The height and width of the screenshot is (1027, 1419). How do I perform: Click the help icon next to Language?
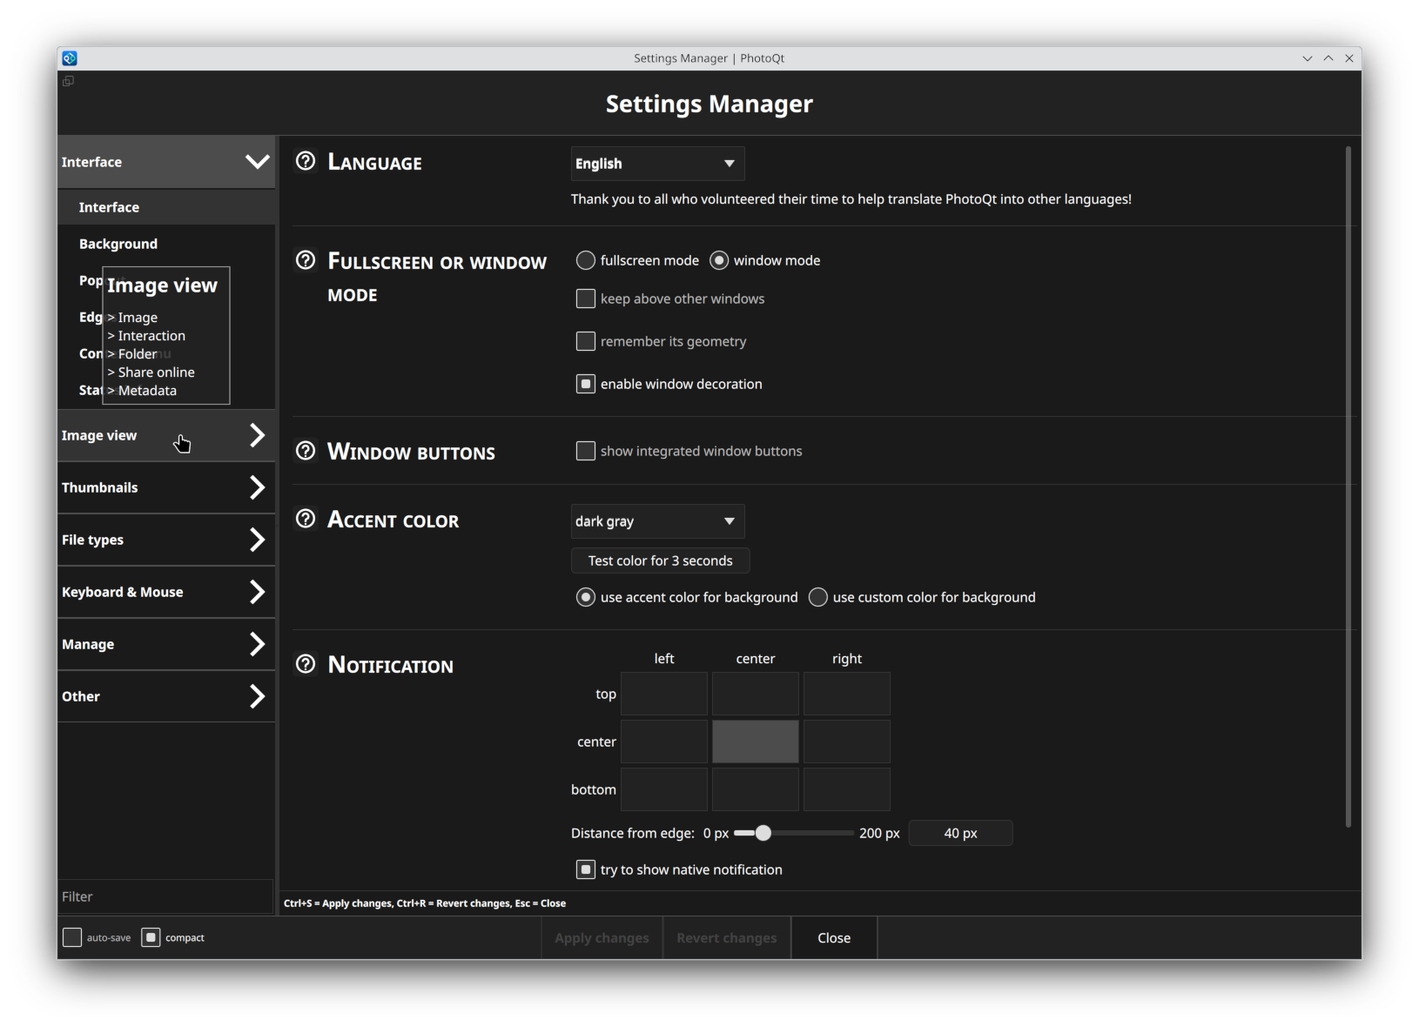point(306,161)
